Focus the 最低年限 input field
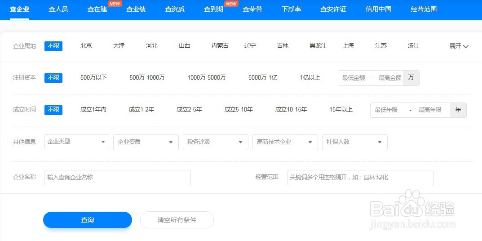Viewport: 482px width, 241px height. [x=389, y=110]
